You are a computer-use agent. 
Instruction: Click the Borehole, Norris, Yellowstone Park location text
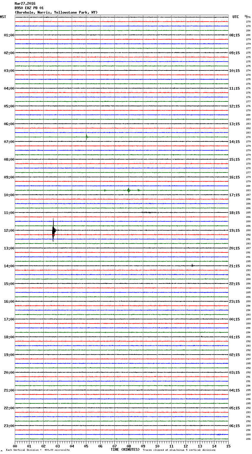coord(56,12)
